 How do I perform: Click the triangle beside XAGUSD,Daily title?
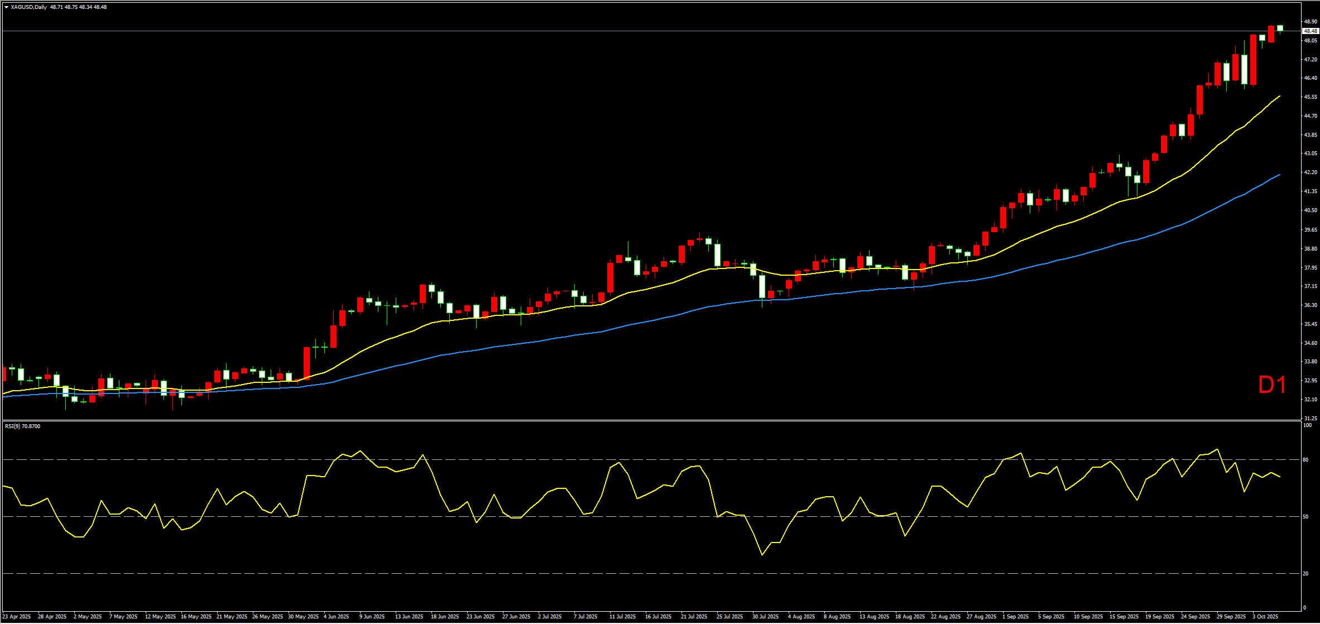(6, 7)
